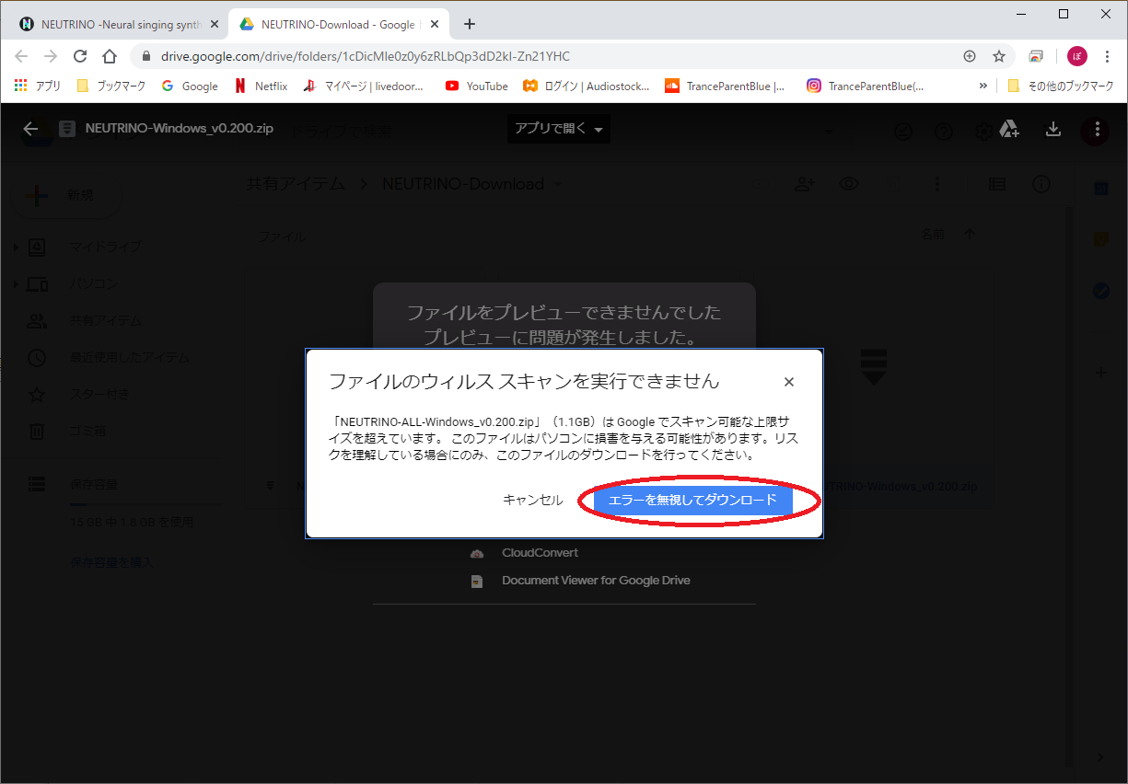
Task: Open the YouTube bookmark
Action: pyautogui.click(x=477, y=86)
